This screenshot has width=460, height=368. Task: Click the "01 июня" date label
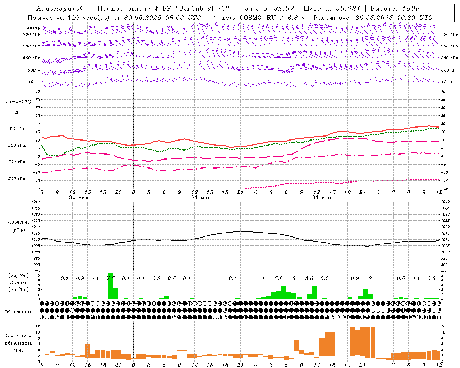point(323,197)
